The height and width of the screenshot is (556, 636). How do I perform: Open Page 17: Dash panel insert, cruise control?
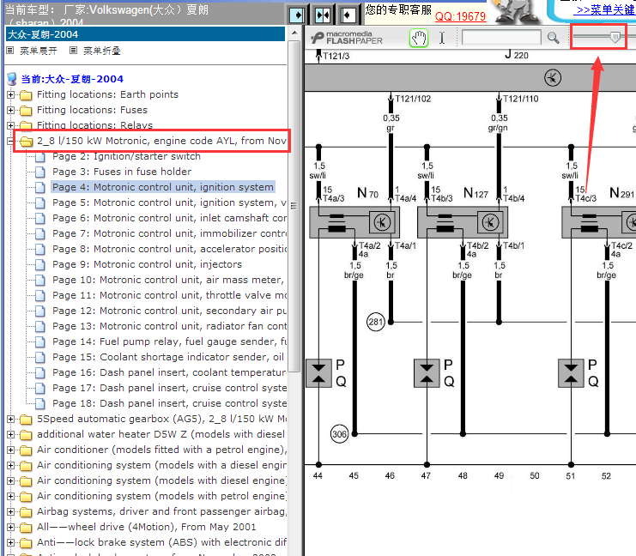tap(169, 388)
